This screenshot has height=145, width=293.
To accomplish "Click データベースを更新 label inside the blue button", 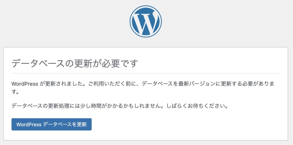I will point(65,124).
